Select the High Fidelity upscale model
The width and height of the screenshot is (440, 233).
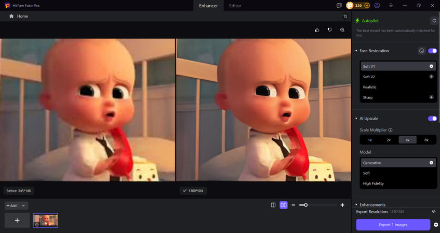point(398,183)
